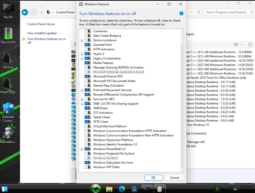Click the search magnifier icon
Image resolution: width=255 pixels, height=193 pixels.
click(x=252, y=12)
